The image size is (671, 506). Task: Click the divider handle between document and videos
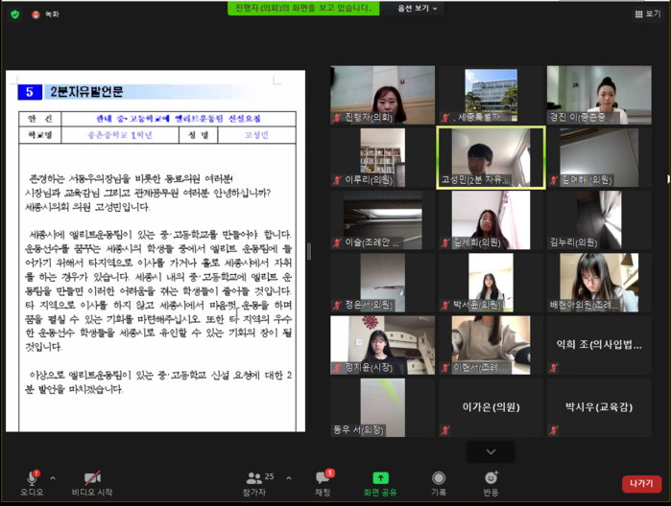tap(308, 251)
